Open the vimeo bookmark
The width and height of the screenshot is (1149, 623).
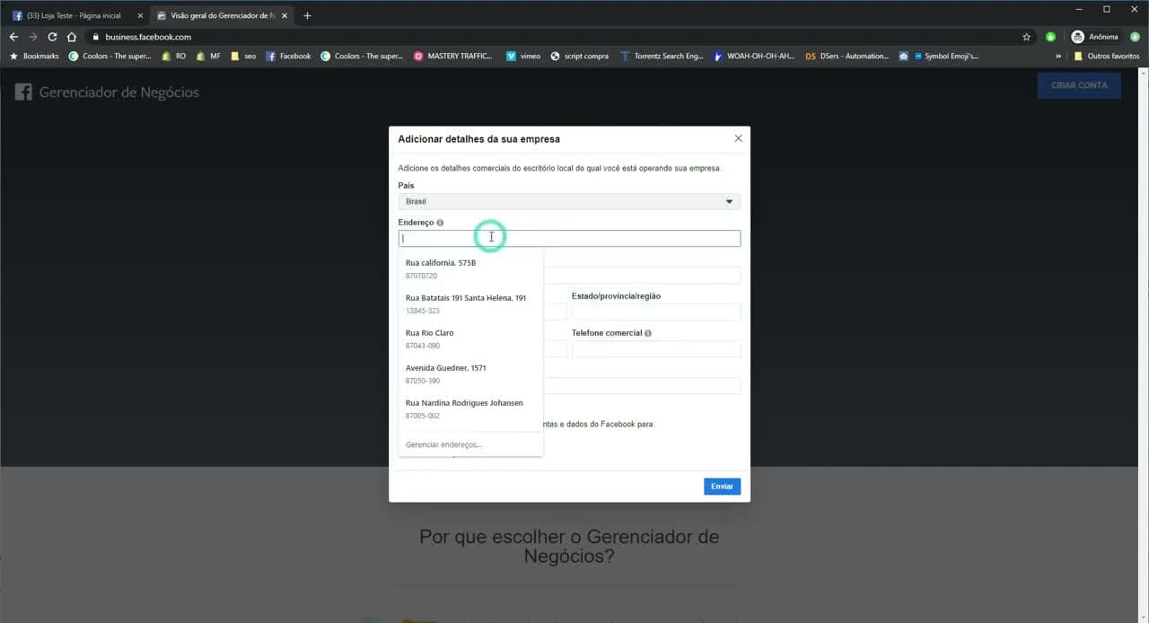click(x=523, y=56)
